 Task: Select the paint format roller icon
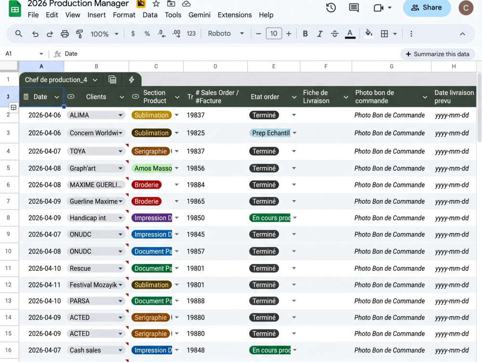coord(80,34)
